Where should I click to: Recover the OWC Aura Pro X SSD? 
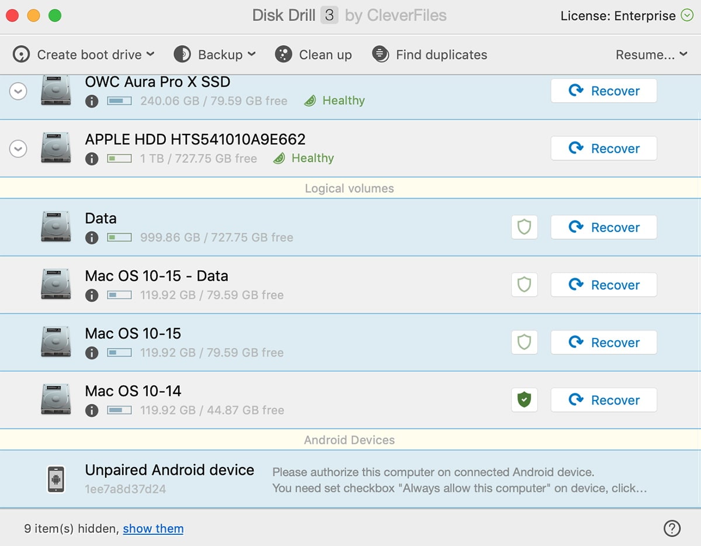point(603,91)
